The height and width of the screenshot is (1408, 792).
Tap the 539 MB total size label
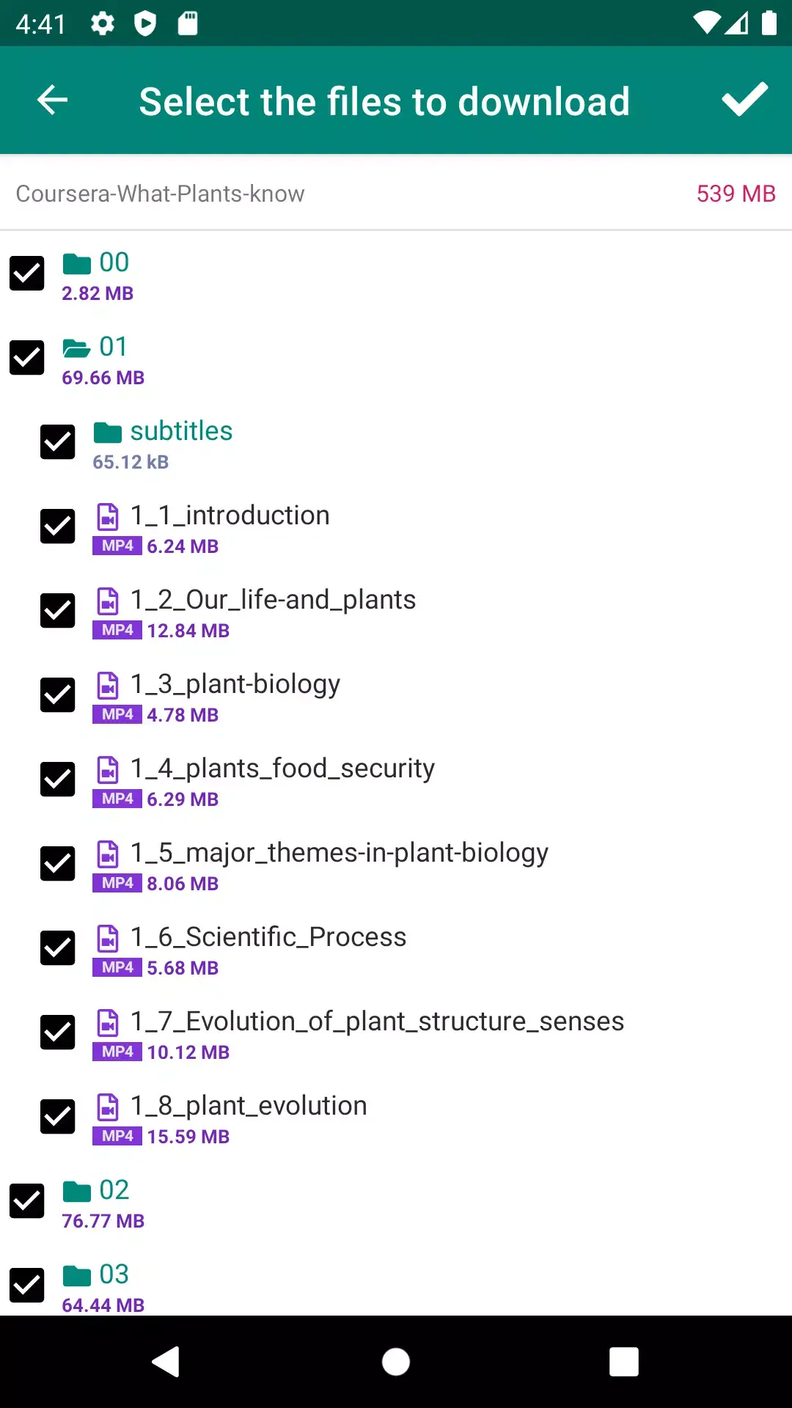736,194
